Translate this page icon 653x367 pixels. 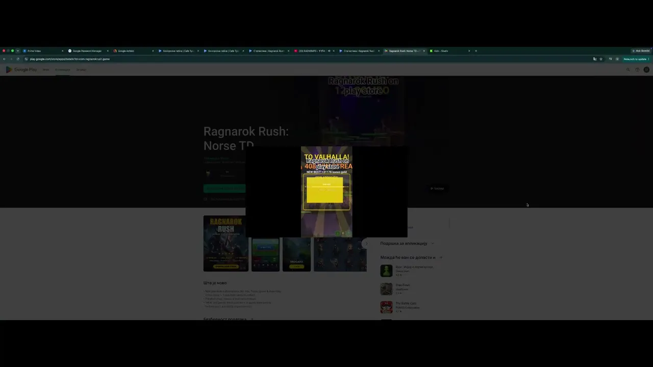click(x=594, y=59)
